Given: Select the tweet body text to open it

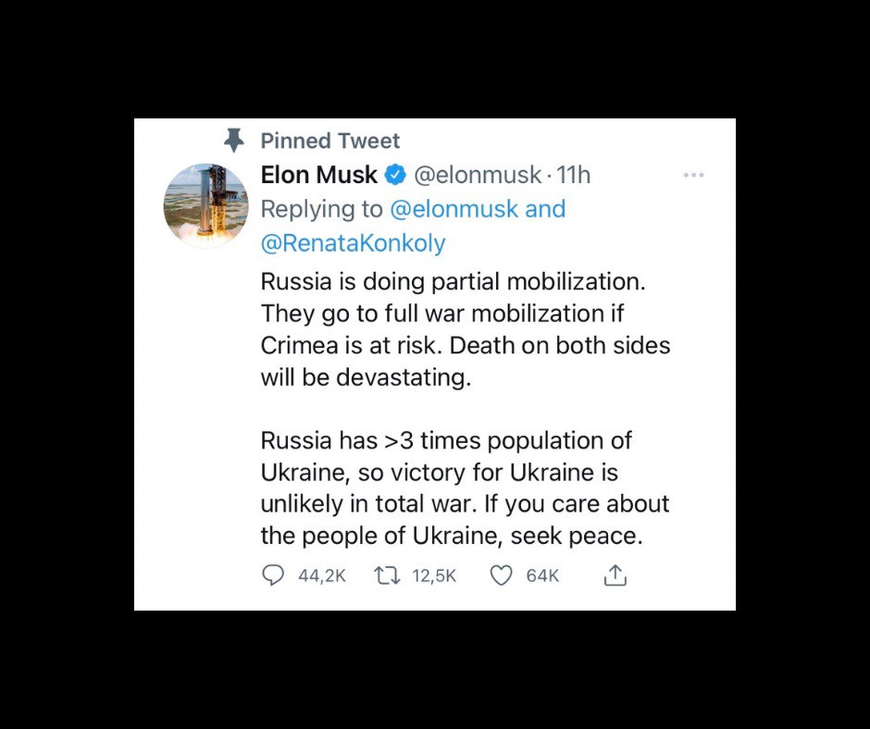Looking at the screenshot, I should pyautogui.click(x=463, y=407).
